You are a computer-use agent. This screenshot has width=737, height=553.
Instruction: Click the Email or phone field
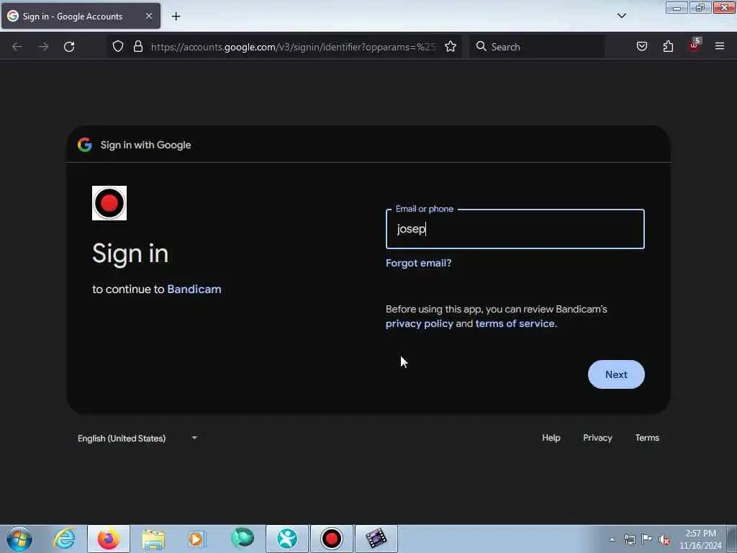tap(515, 229)
